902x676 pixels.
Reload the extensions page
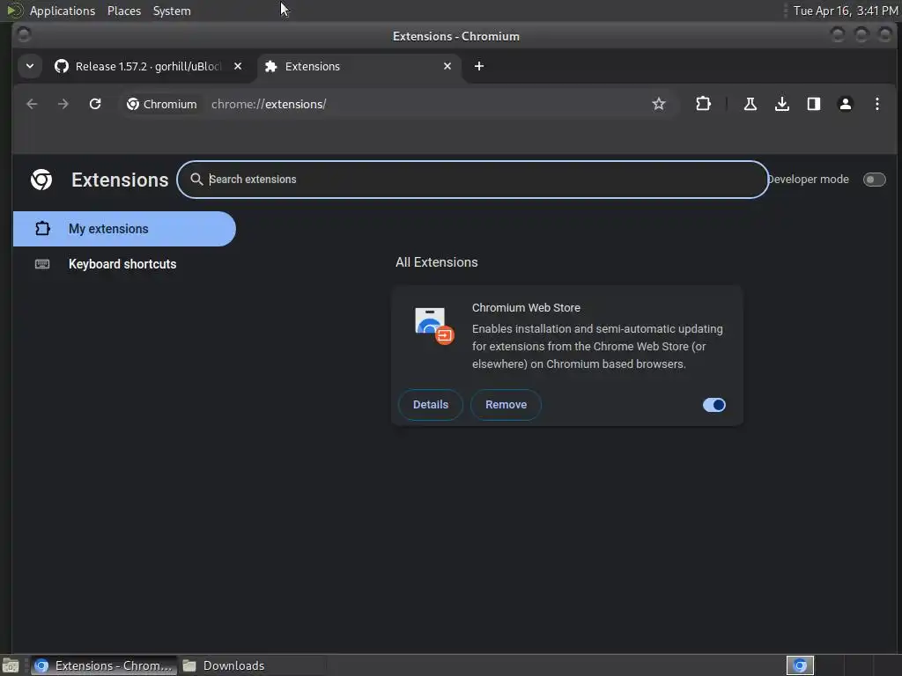pos(95,104)
